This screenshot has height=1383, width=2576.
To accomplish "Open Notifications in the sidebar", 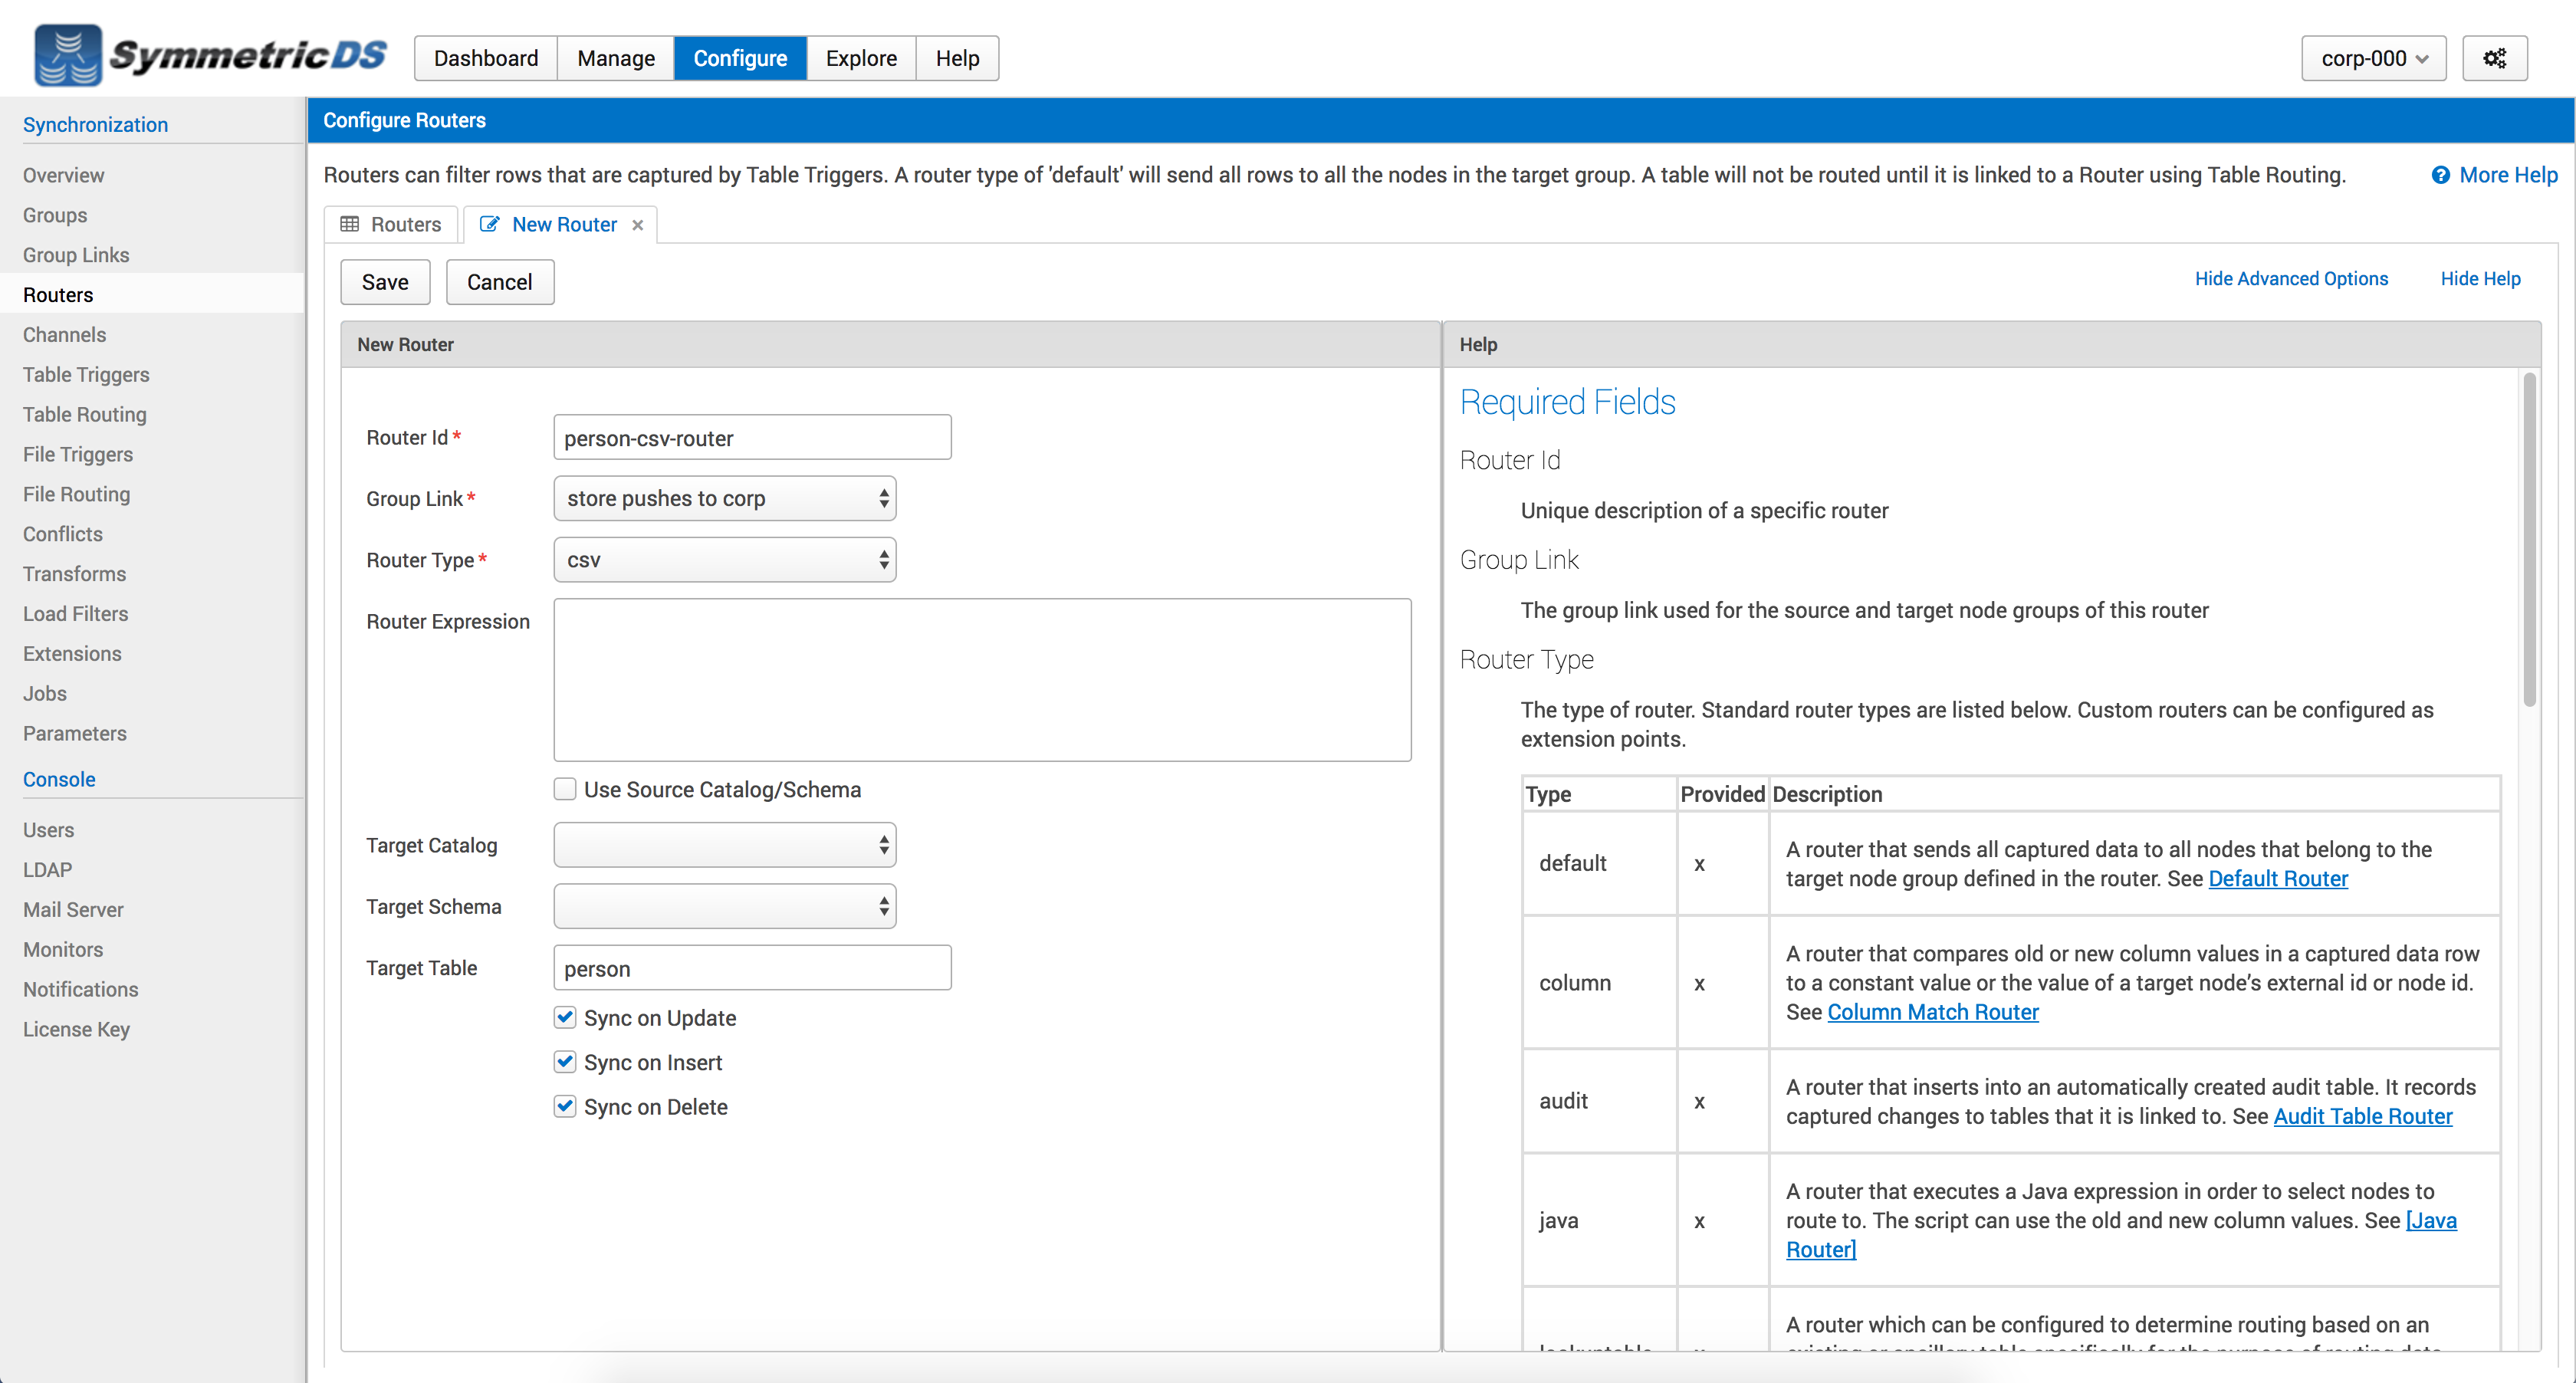I will point(81,989).
